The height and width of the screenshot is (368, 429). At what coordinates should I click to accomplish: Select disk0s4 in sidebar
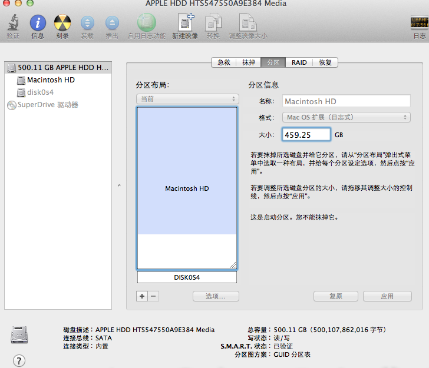pyautogui.click(x=58, y=92)
